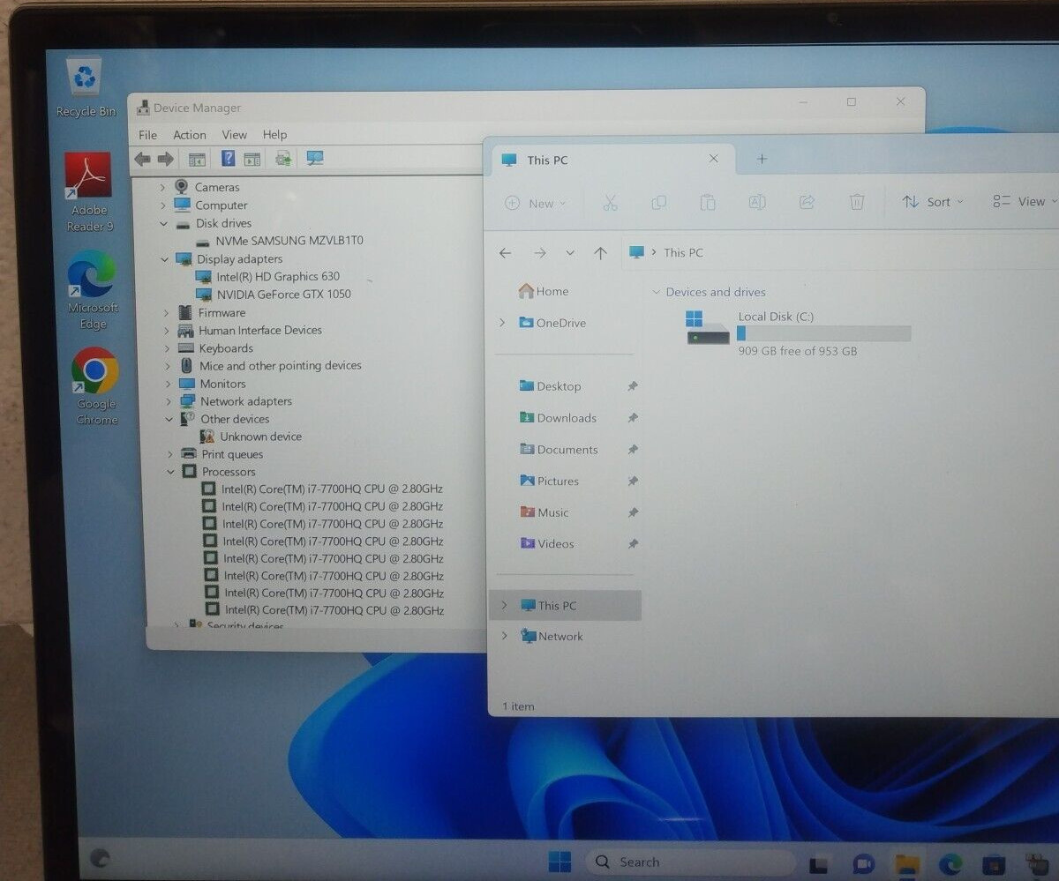Open Home in Explorer sidebar

[544, 291]
